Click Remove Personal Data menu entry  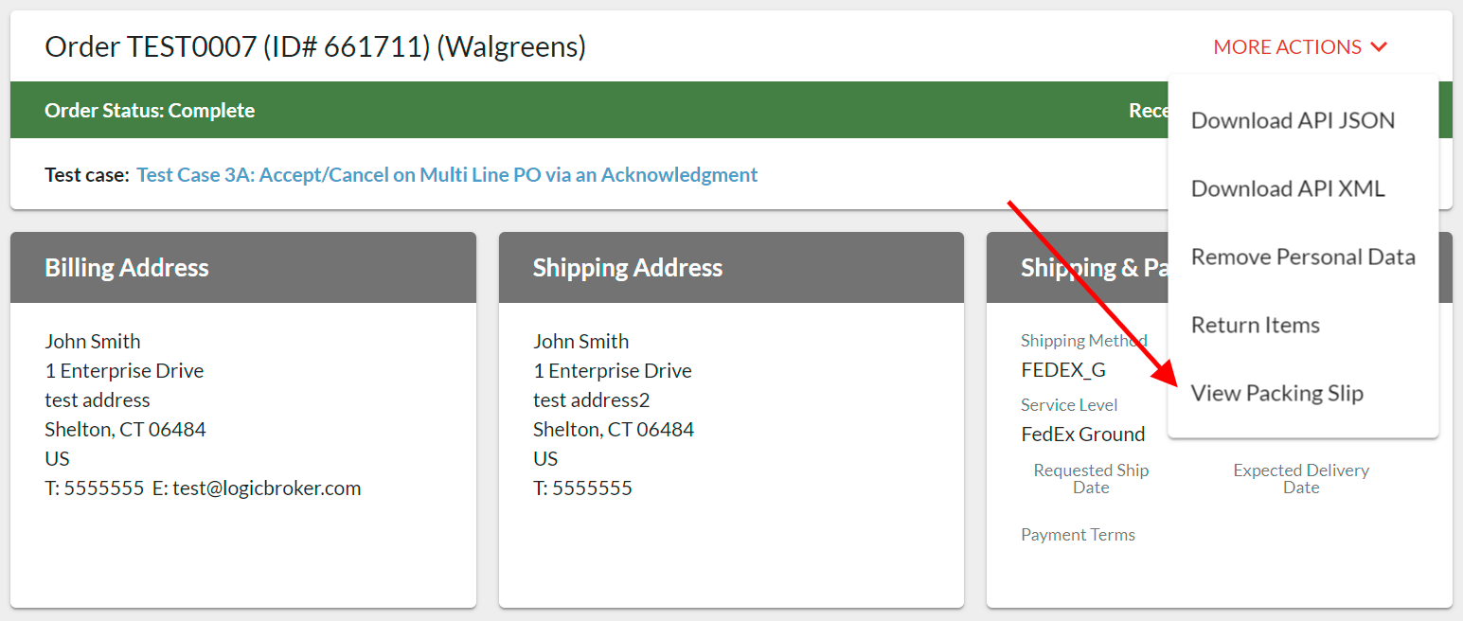1303,257
